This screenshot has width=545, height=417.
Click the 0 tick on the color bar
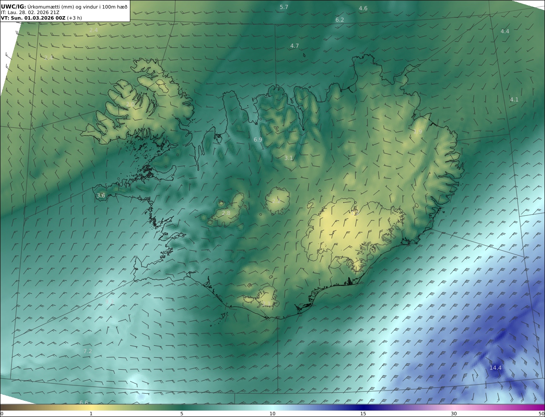point(2,414)
